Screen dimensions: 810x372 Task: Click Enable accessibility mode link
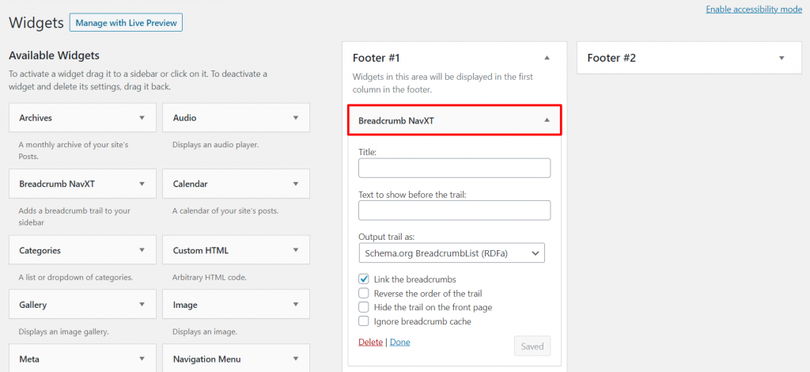point(753,9)
